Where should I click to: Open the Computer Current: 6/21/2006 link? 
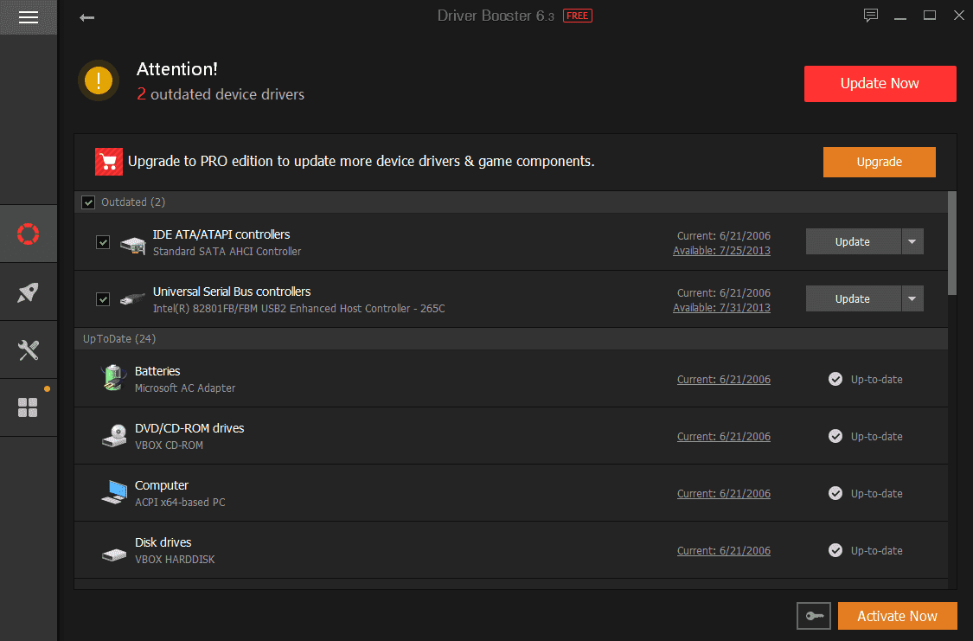point(724,493)
